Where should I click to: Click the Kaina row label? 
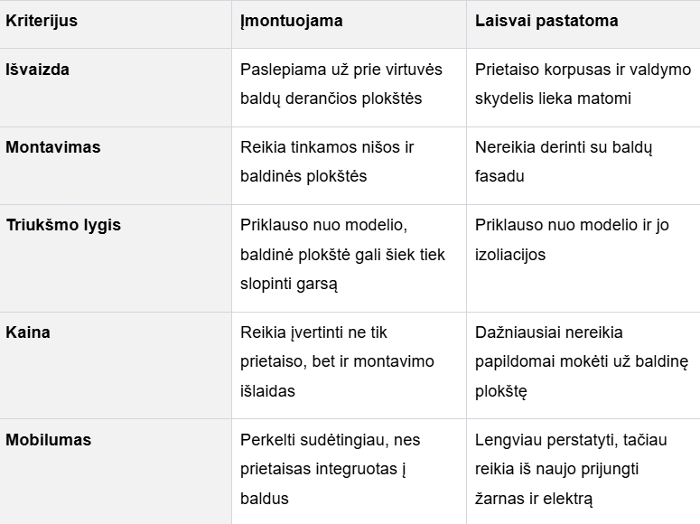[x=28, y=332]
